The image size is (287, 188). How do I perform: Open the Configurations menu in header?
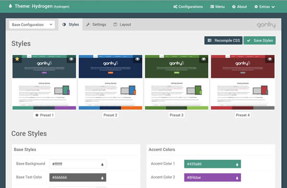pyautogui.click(x=188, y=7)
